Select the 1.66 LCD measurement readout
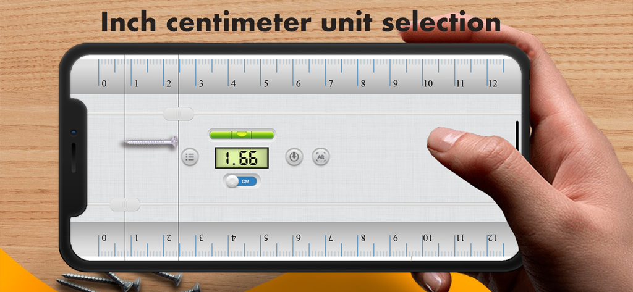 [242, 157]
